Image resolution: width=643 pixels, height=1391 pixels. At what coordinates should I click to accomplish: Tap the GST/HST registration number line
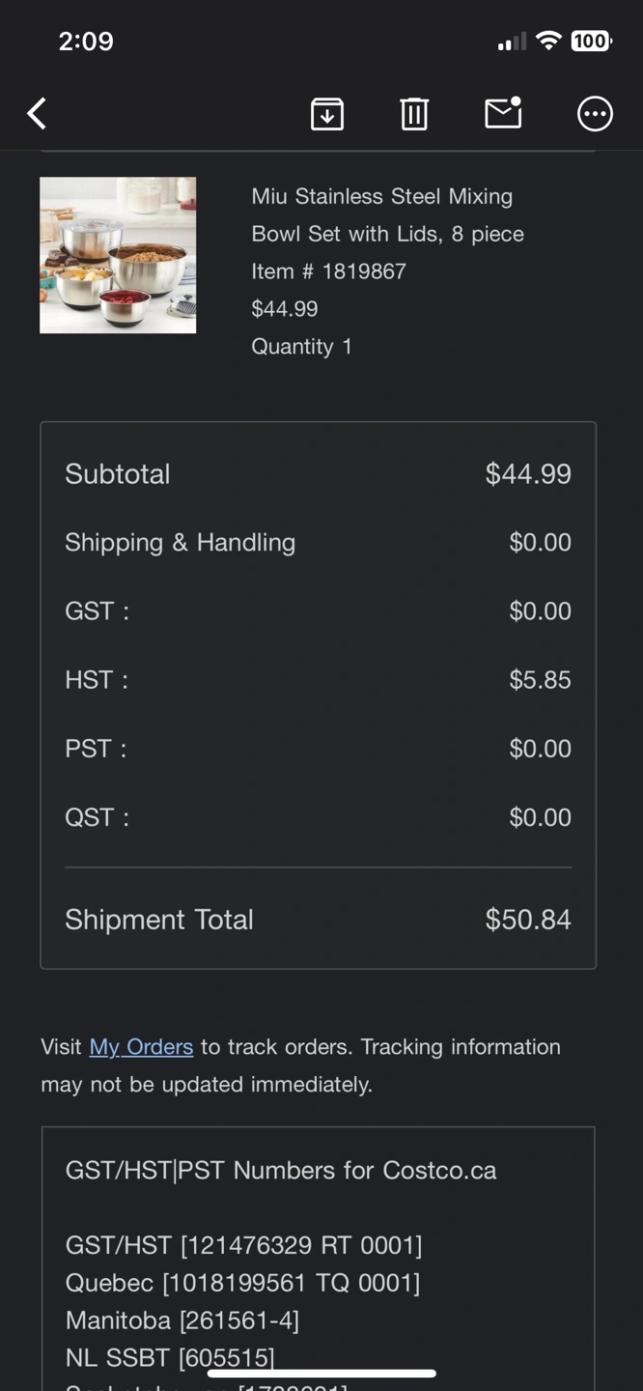tap(243, 1245)
